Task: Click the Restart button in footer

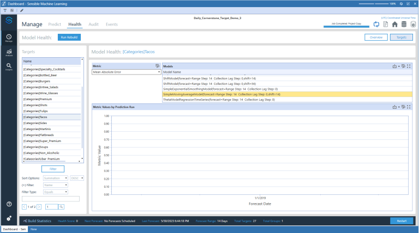Action: click(x=402, y=221)
